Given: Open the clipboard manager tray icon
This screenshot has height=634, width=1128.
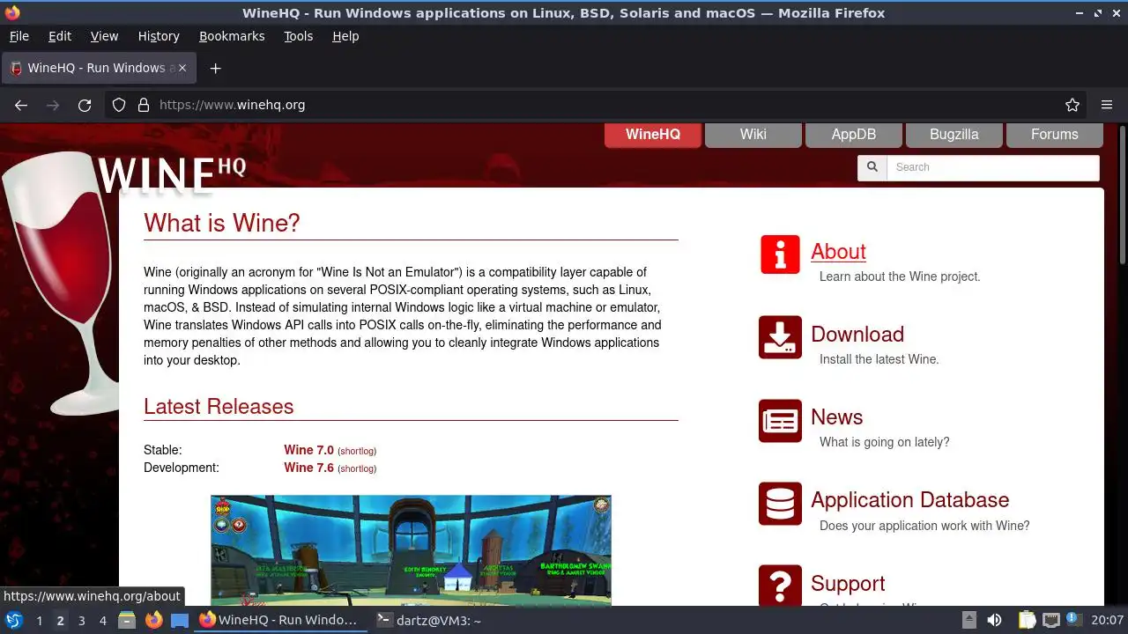Looking at the screenshot, I should point(1027,620).
